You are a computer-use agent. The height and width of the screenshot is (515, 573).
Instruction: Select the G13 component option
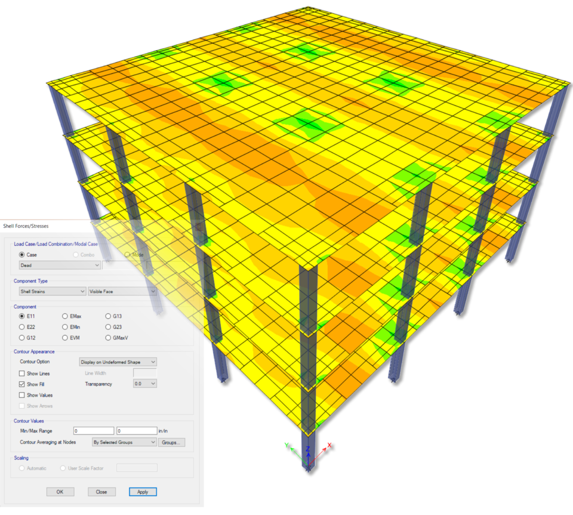pos(108,316)
